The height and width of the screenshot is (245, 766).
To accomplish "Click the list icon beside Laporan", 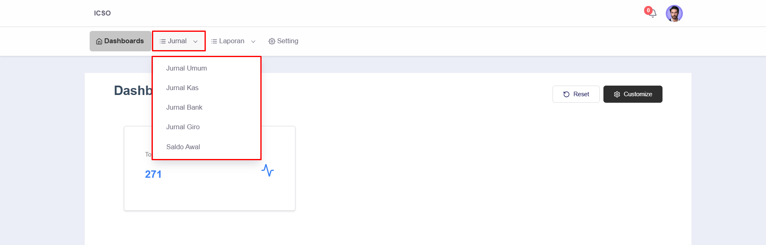I will click(214, 41).
